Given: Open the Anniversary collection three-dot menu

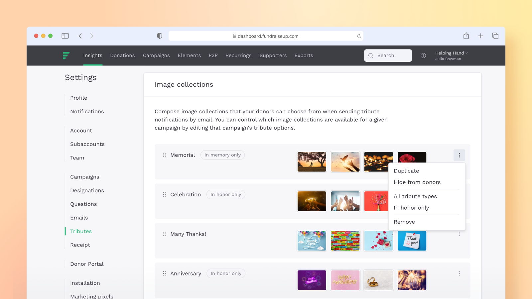Looking at the screenshot, I should point(459,274).
